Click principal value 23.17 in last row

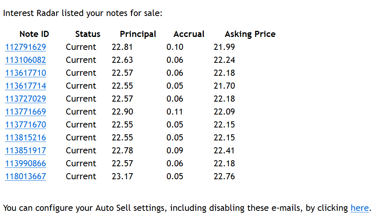click(x=122, y=176)
